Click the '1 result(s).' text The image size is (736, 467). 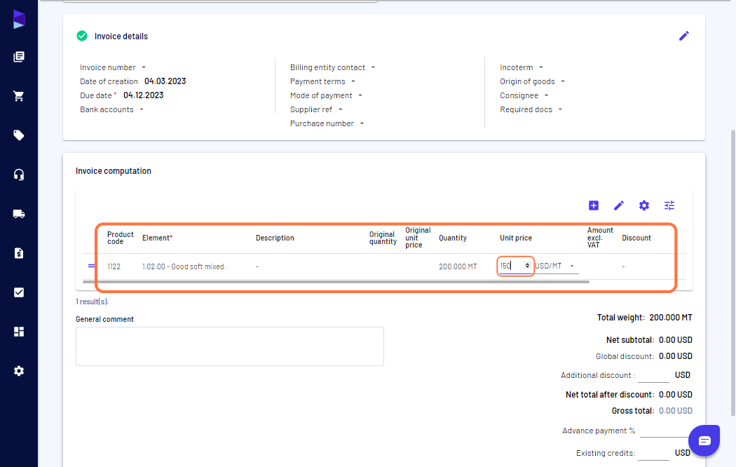click(x=92, y=302)
